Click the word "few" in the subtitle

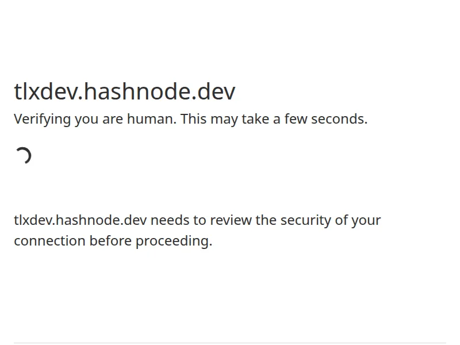point(295,119)
